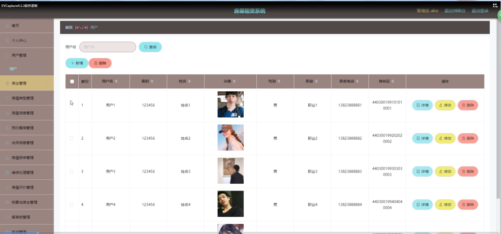Toggle the select-all checkbox in table header
This screenshot has height=234, width=501.
tap(72, 82)
